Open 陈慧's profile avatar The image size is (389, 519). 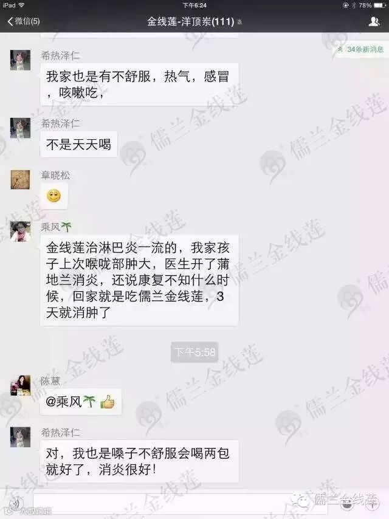(x=20, y=385)
